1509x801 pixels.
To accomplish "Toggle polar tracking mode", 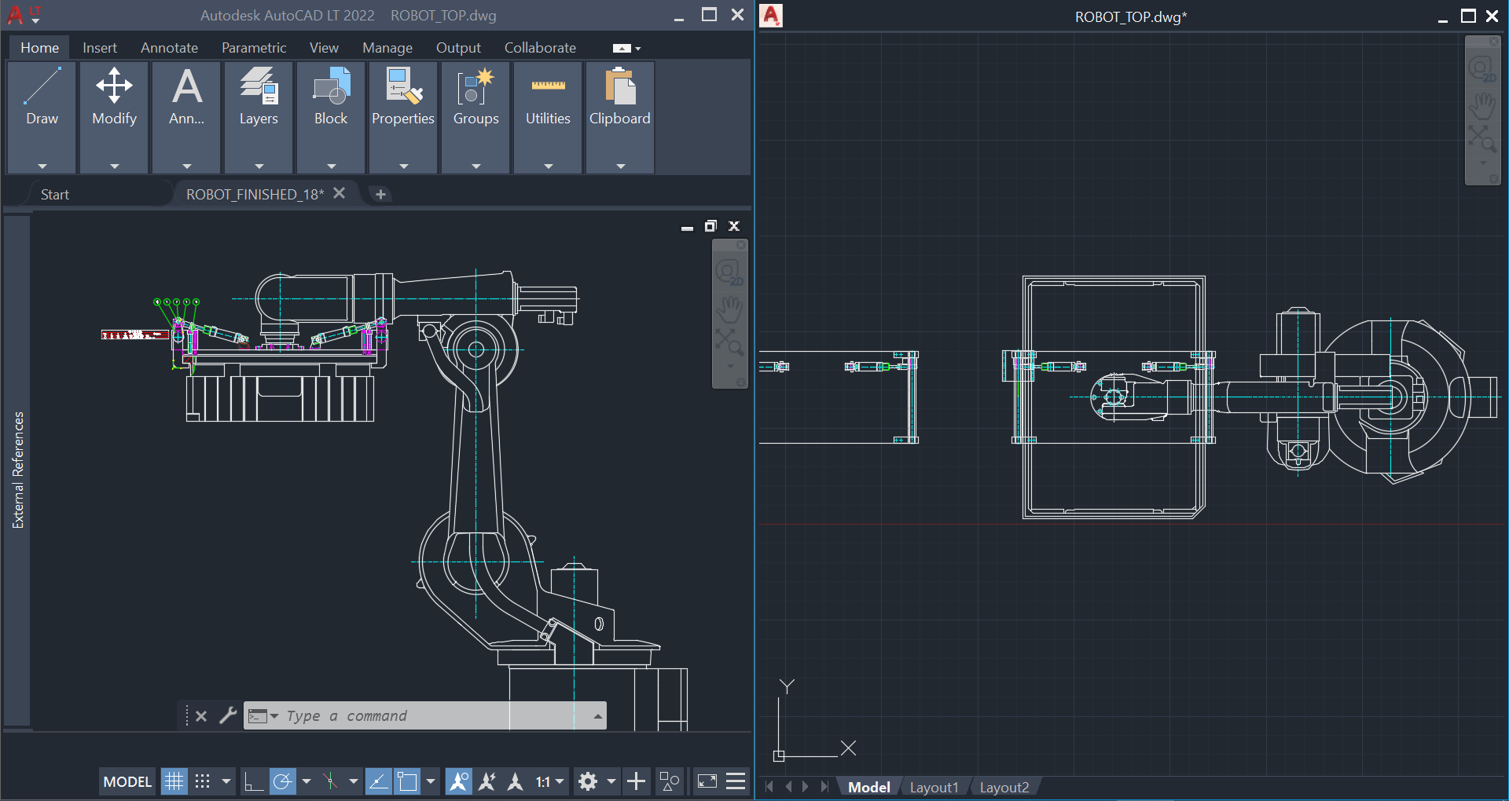I will coord(283,781).
